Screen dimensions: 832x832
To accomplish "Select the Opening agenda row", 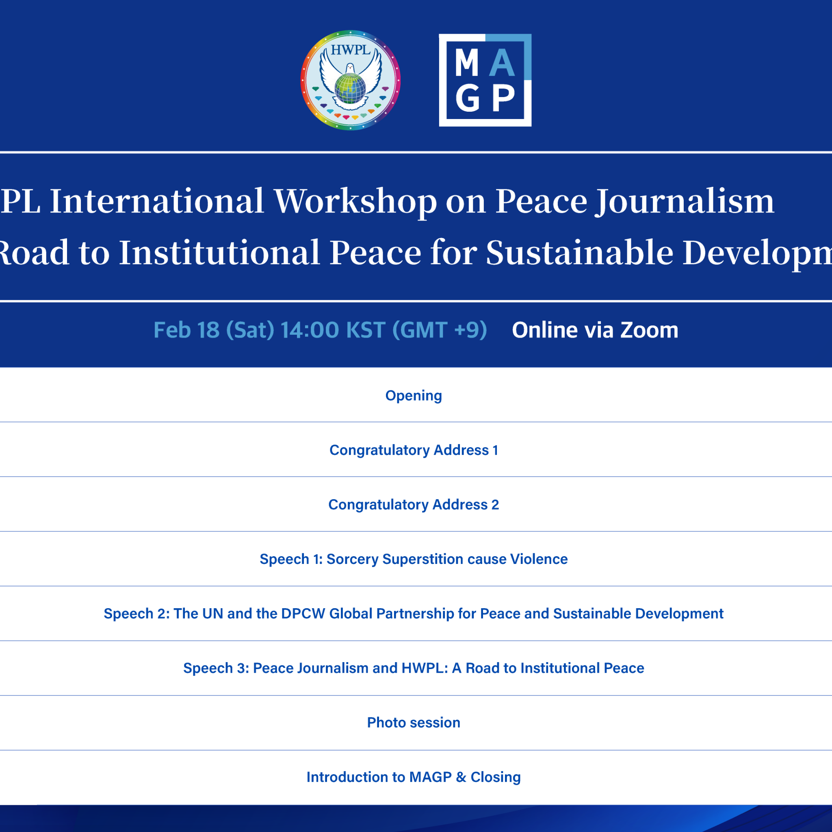I will coord(414,395).
